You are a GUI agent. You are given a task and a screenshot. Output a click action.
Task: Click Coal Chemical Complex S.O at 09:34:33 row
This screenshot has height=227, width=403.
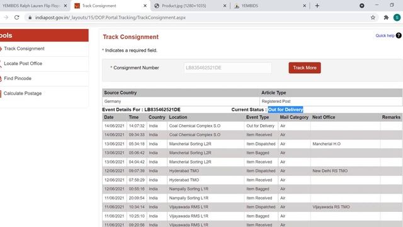(195, 134)
